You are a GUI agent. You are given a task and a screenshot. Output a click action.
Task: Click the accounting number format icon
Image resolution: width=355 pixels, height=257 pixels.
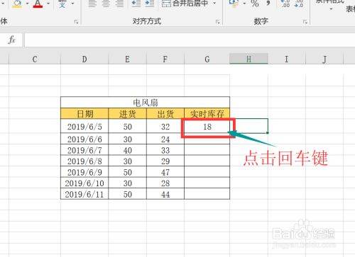click(x=234, y=4)
